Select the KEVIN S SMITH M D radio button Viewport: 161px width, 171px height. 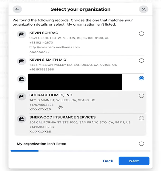click(x=141, y=60)
